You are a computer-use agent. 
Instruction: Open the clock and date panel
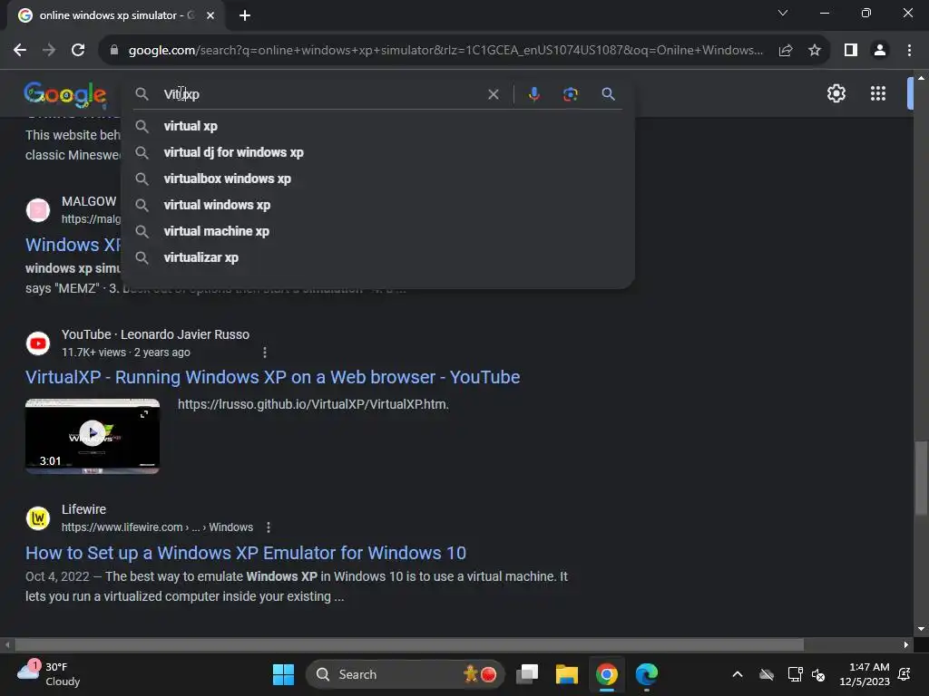[865, 674]
